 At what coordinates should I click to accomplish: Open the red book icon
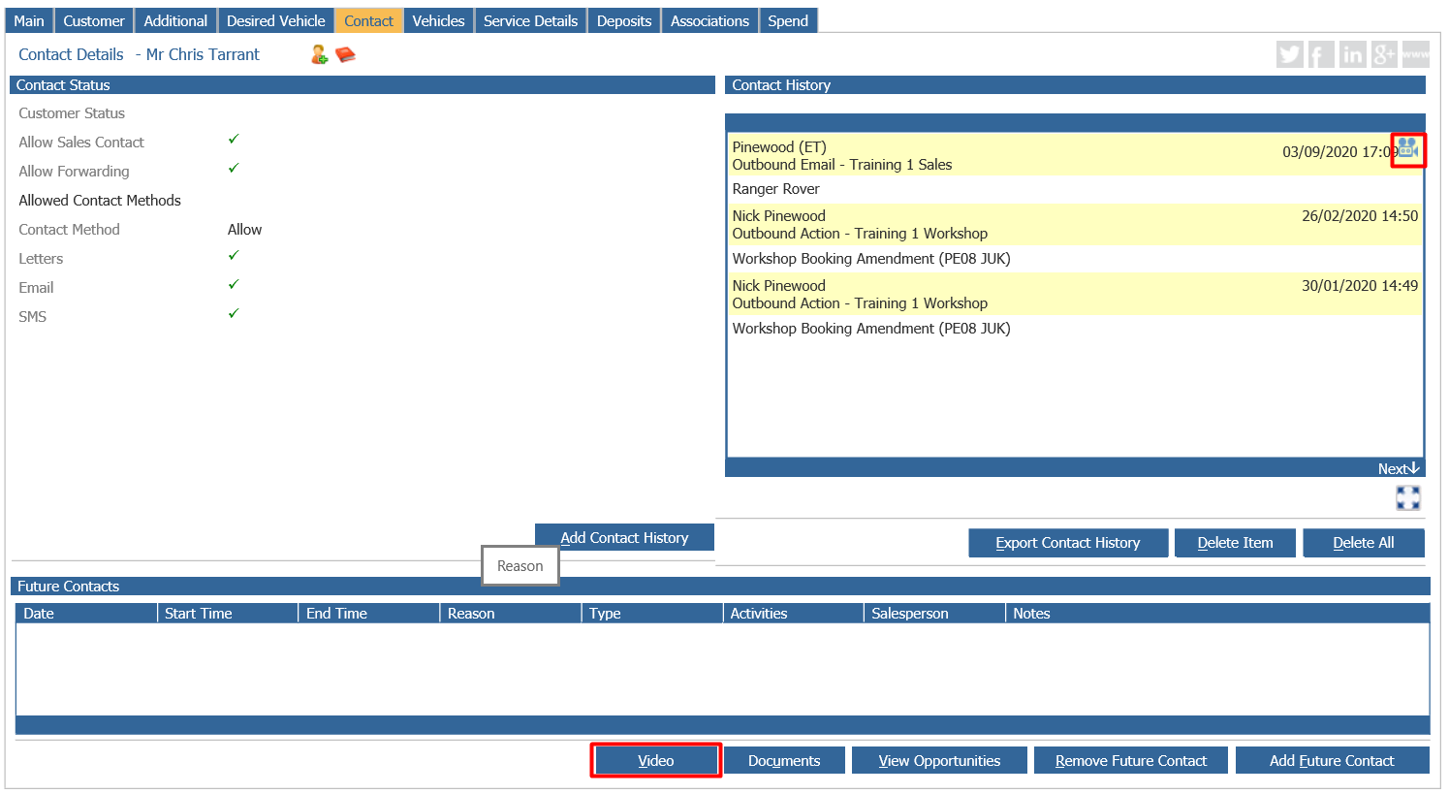tap(345, 54)
